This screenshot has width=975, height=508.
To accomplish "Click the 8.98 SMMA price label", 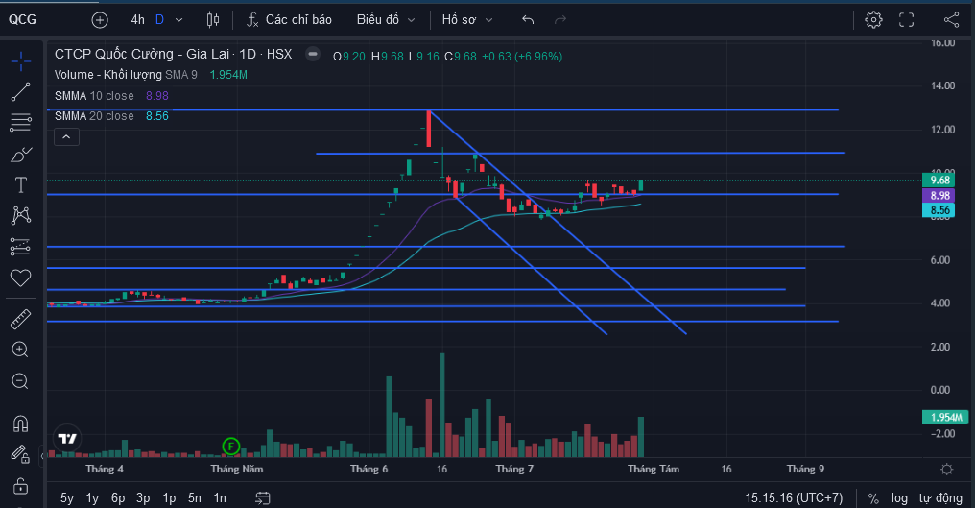I will point(939,196).
